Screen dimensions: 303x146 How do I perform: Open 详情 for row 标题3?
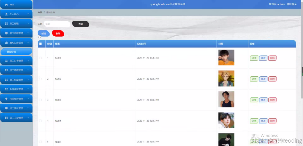point(254,100)
